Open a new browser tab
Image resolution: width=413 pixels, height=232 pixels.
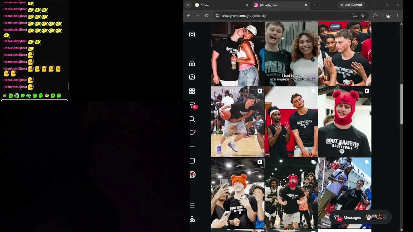(315, 5)
